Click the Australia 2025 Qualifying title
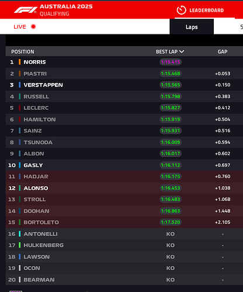243x292 pixels. [x=66, y=10]
